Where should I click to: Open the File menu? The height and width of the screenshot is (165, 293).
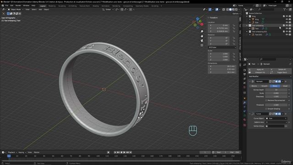point(7,5)
